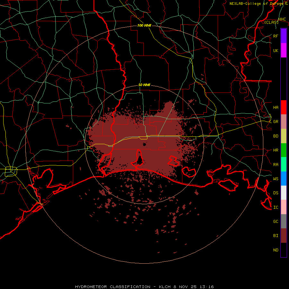Click the RF purple color swatch
289x289 pixels.
284,36
